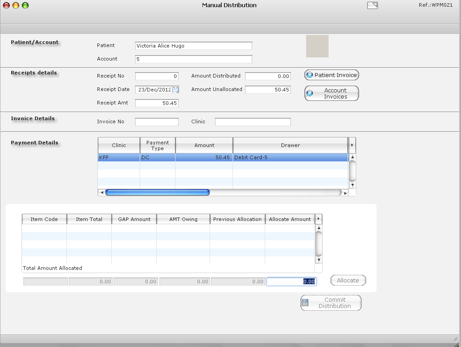Viewport: 461px width, 347px height.
Task: Click the Allocate button
Action: pyautogui.click(x=348, y=280)
